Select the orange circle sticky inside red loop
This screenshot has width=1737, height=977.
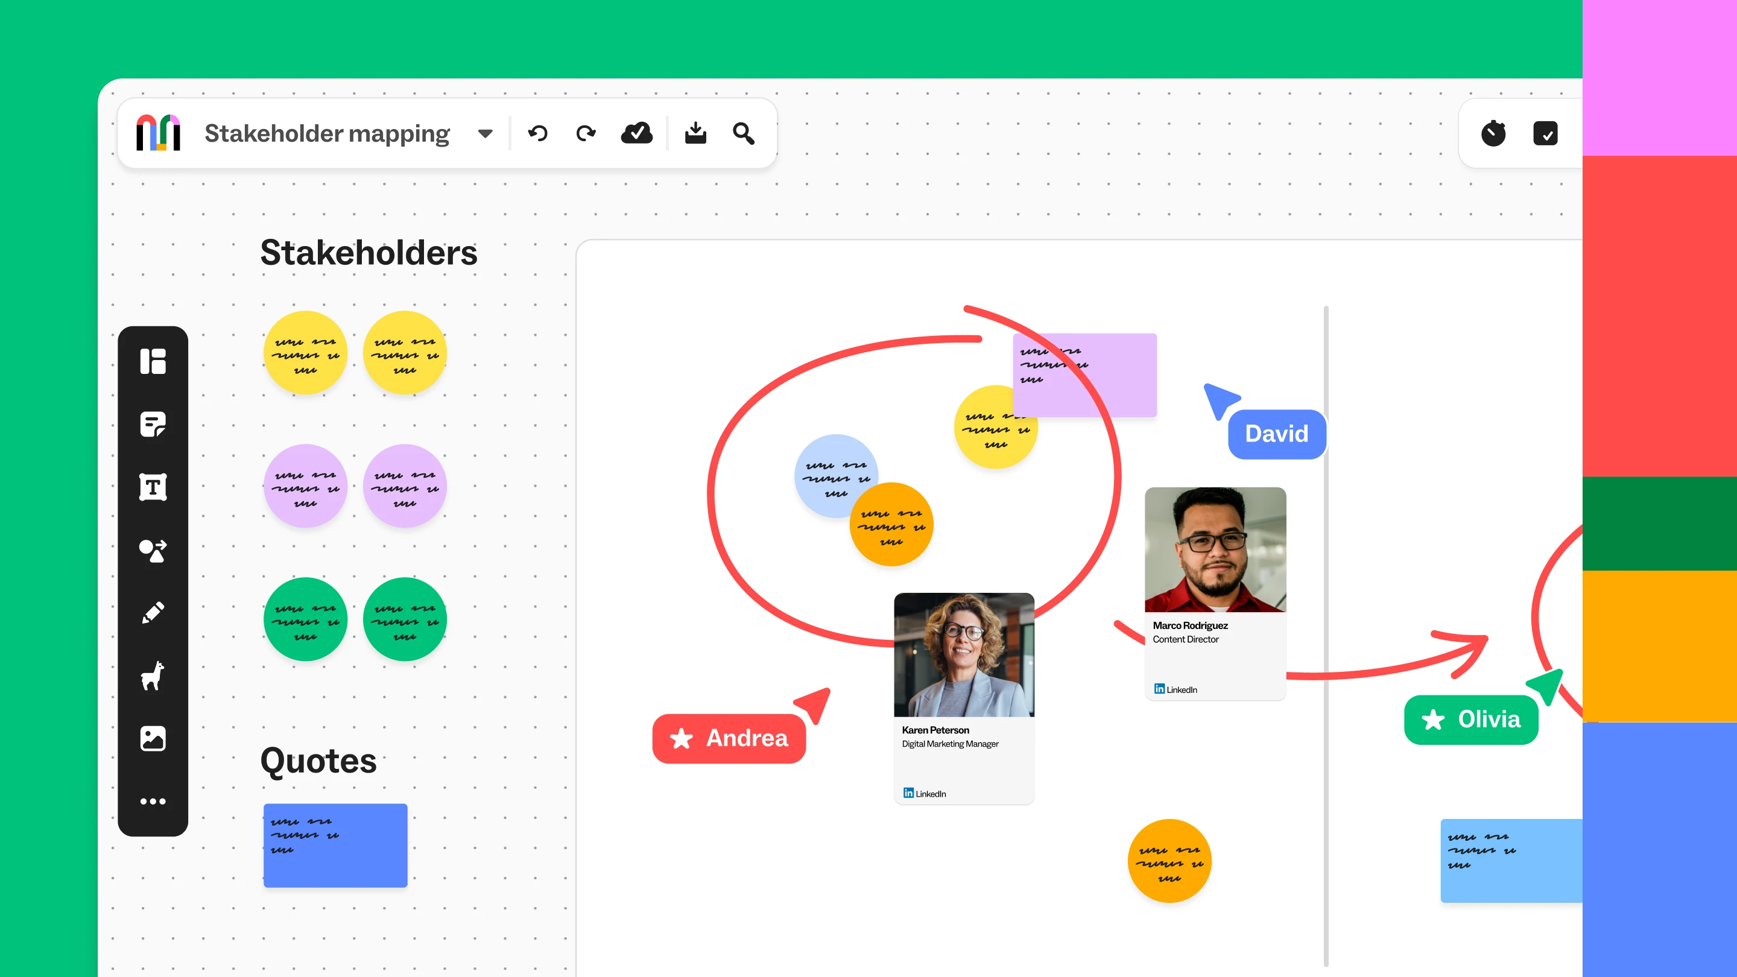point(891,525)
